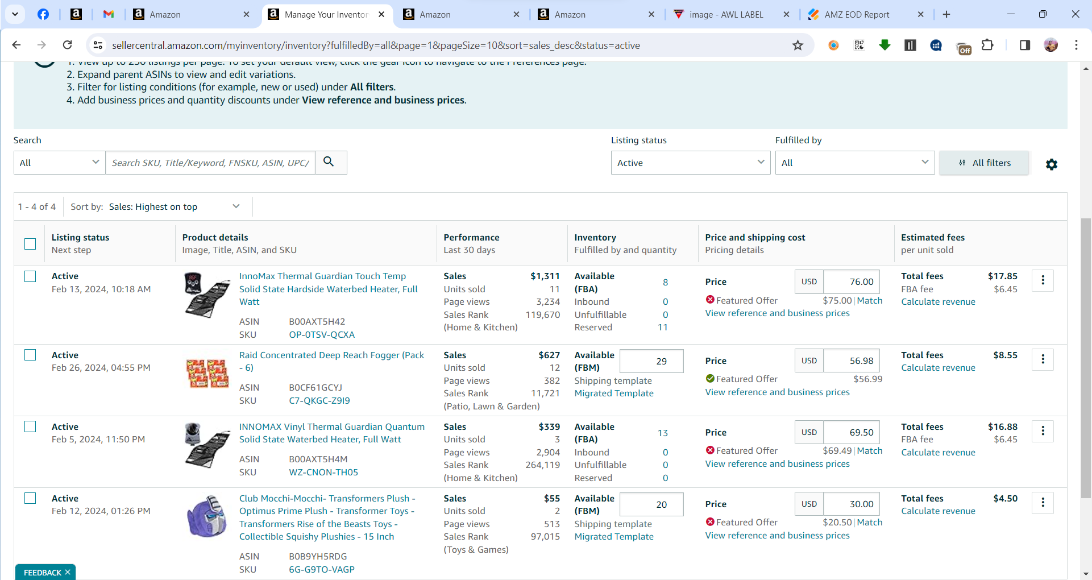Open SKU link WZ-CNON-TH05
The width and height of the screenshot is (1092, 580).
pyautogui.click(x=323, y=472)
